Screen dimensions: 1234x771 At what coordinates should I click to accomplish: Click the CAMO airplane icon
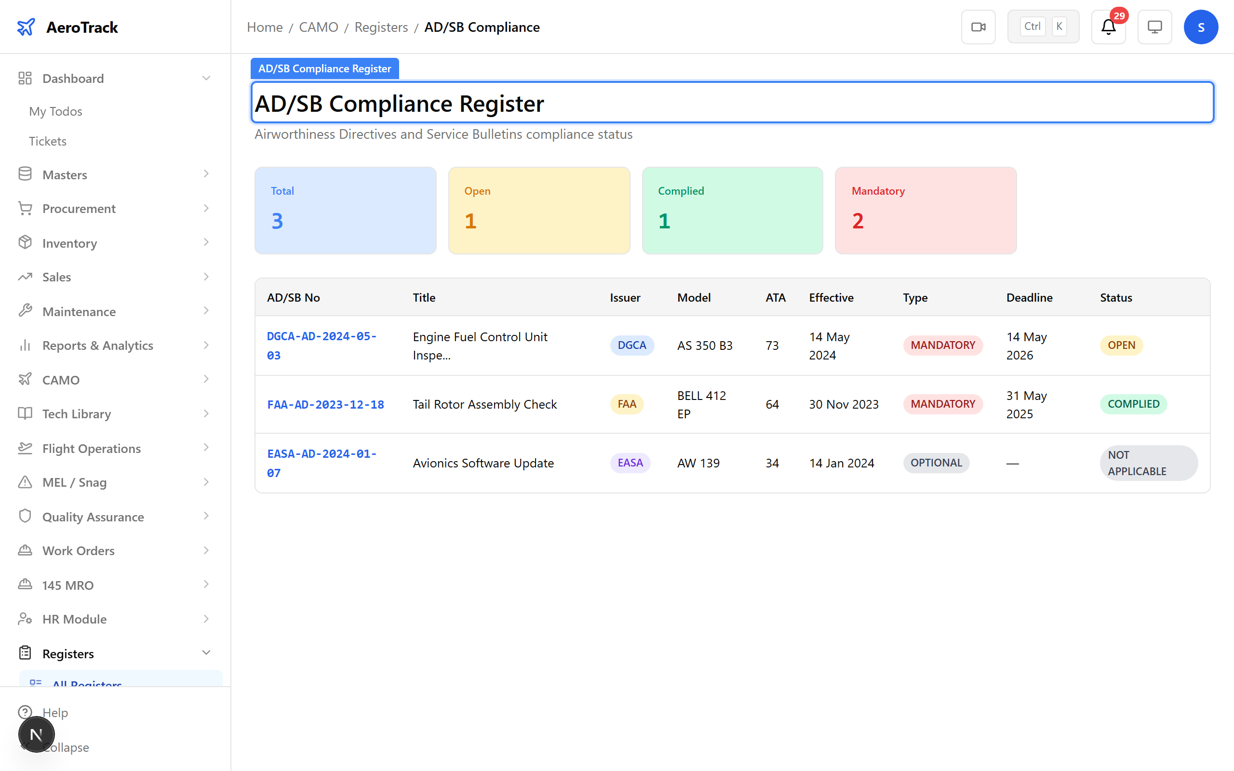(25, 379)
